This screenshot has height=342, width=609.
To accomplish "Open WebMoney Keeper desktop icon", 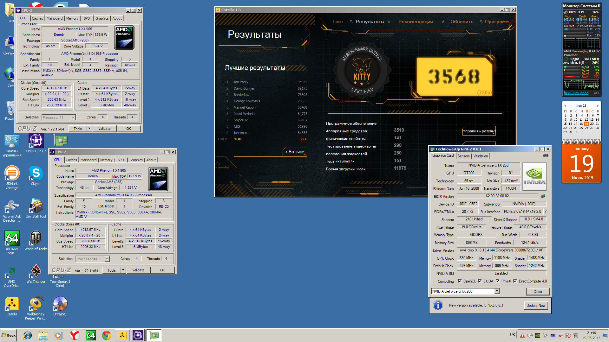I will tap(36, 308).
